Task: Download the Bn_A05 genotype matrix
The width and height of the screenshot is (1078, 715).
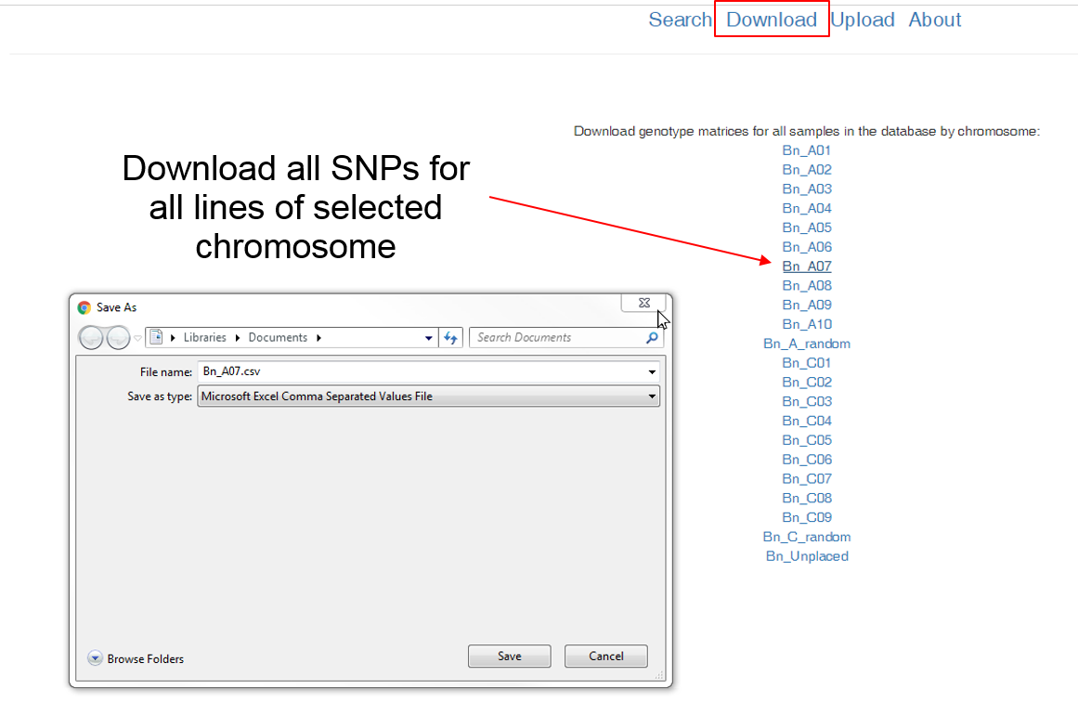Action: pyautogui.click(x=807, y=227)
